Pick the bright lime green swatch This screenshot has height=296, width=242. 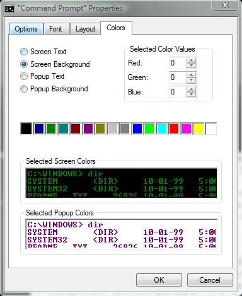[x=149, y=128]
